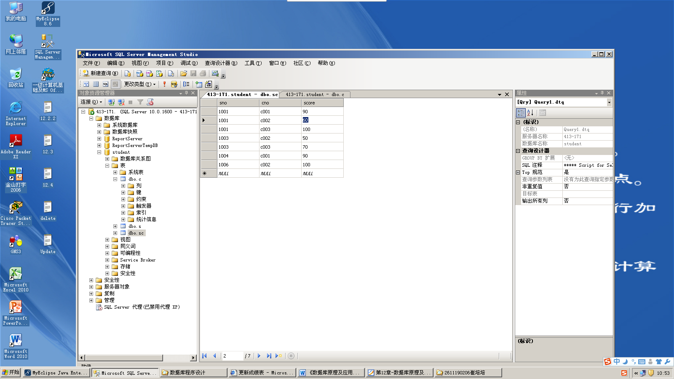This screenshot has height=379, width=674.
Task: Open MyEclipse 8.6 desktop icon
Action: coord(48,14)
